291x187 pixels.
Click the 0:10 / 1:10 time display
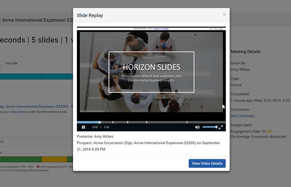pyautogui.click(x=101, y=127)
